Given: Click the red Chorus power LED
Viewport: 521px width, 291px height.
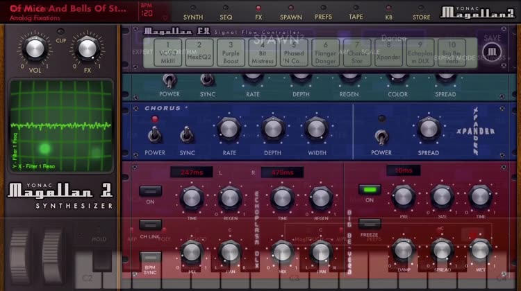Looking at the screenshot, I should coord(154,119).
